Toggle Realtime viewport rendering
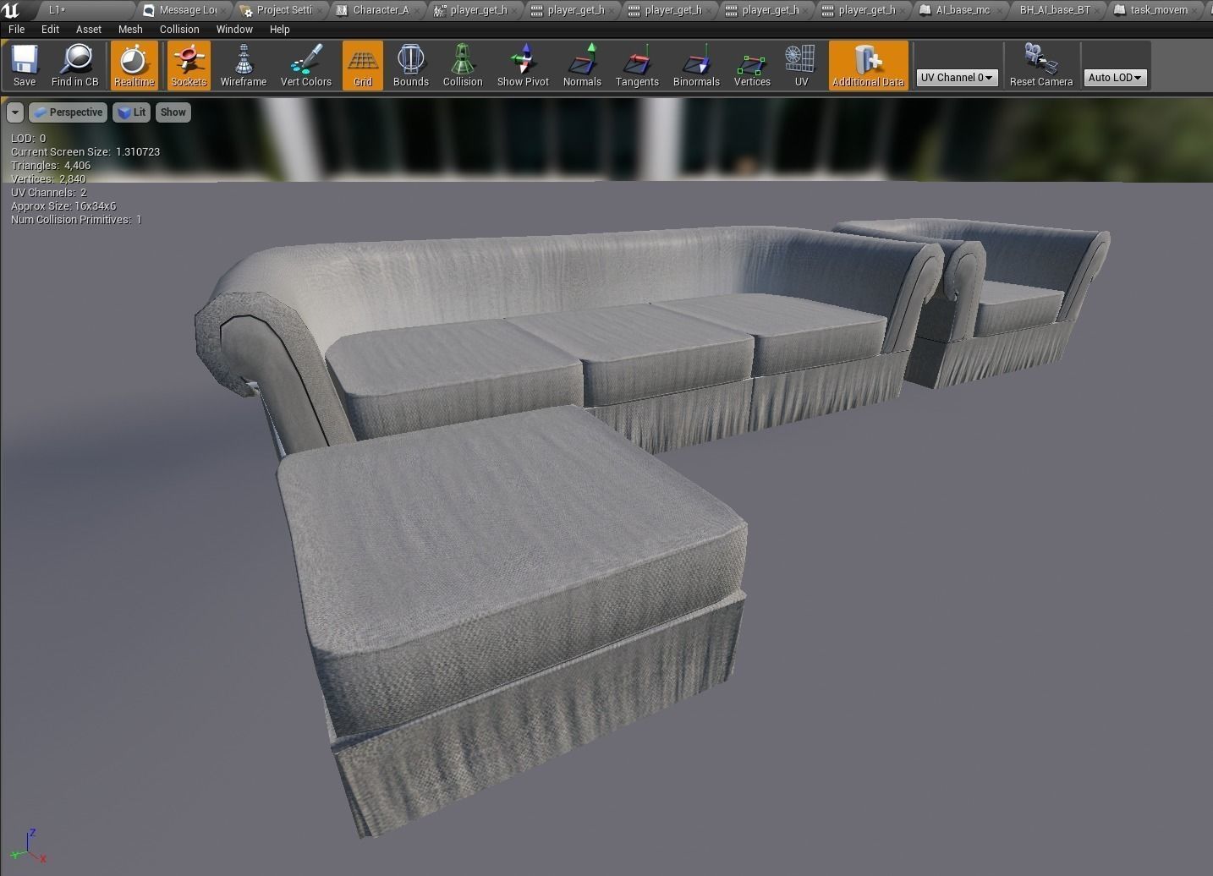The image size is (1213, 876). pyautogui.click(x=134, y=65)
